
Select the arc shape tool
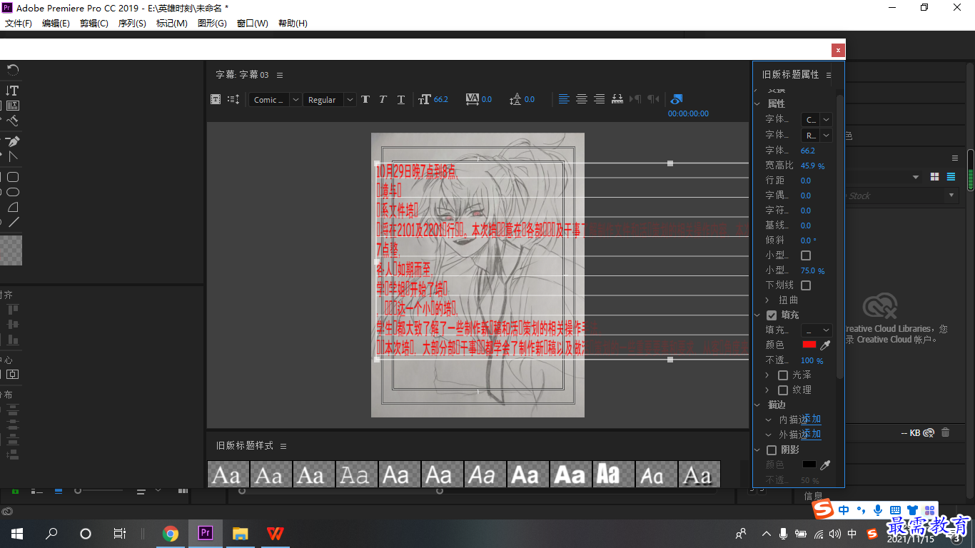coord(12,207)
